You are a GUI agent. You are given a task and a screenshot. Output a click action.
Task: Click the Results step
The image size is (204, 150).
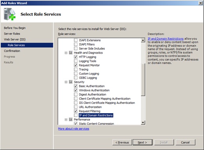(9, 62)
